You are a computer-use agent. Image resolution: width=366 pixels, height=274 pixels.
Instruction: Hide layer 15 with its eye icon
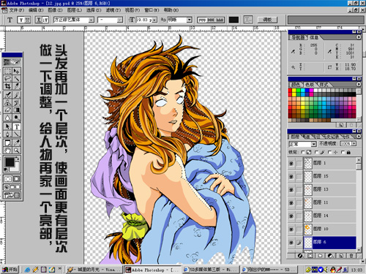[x=291, y=176]
